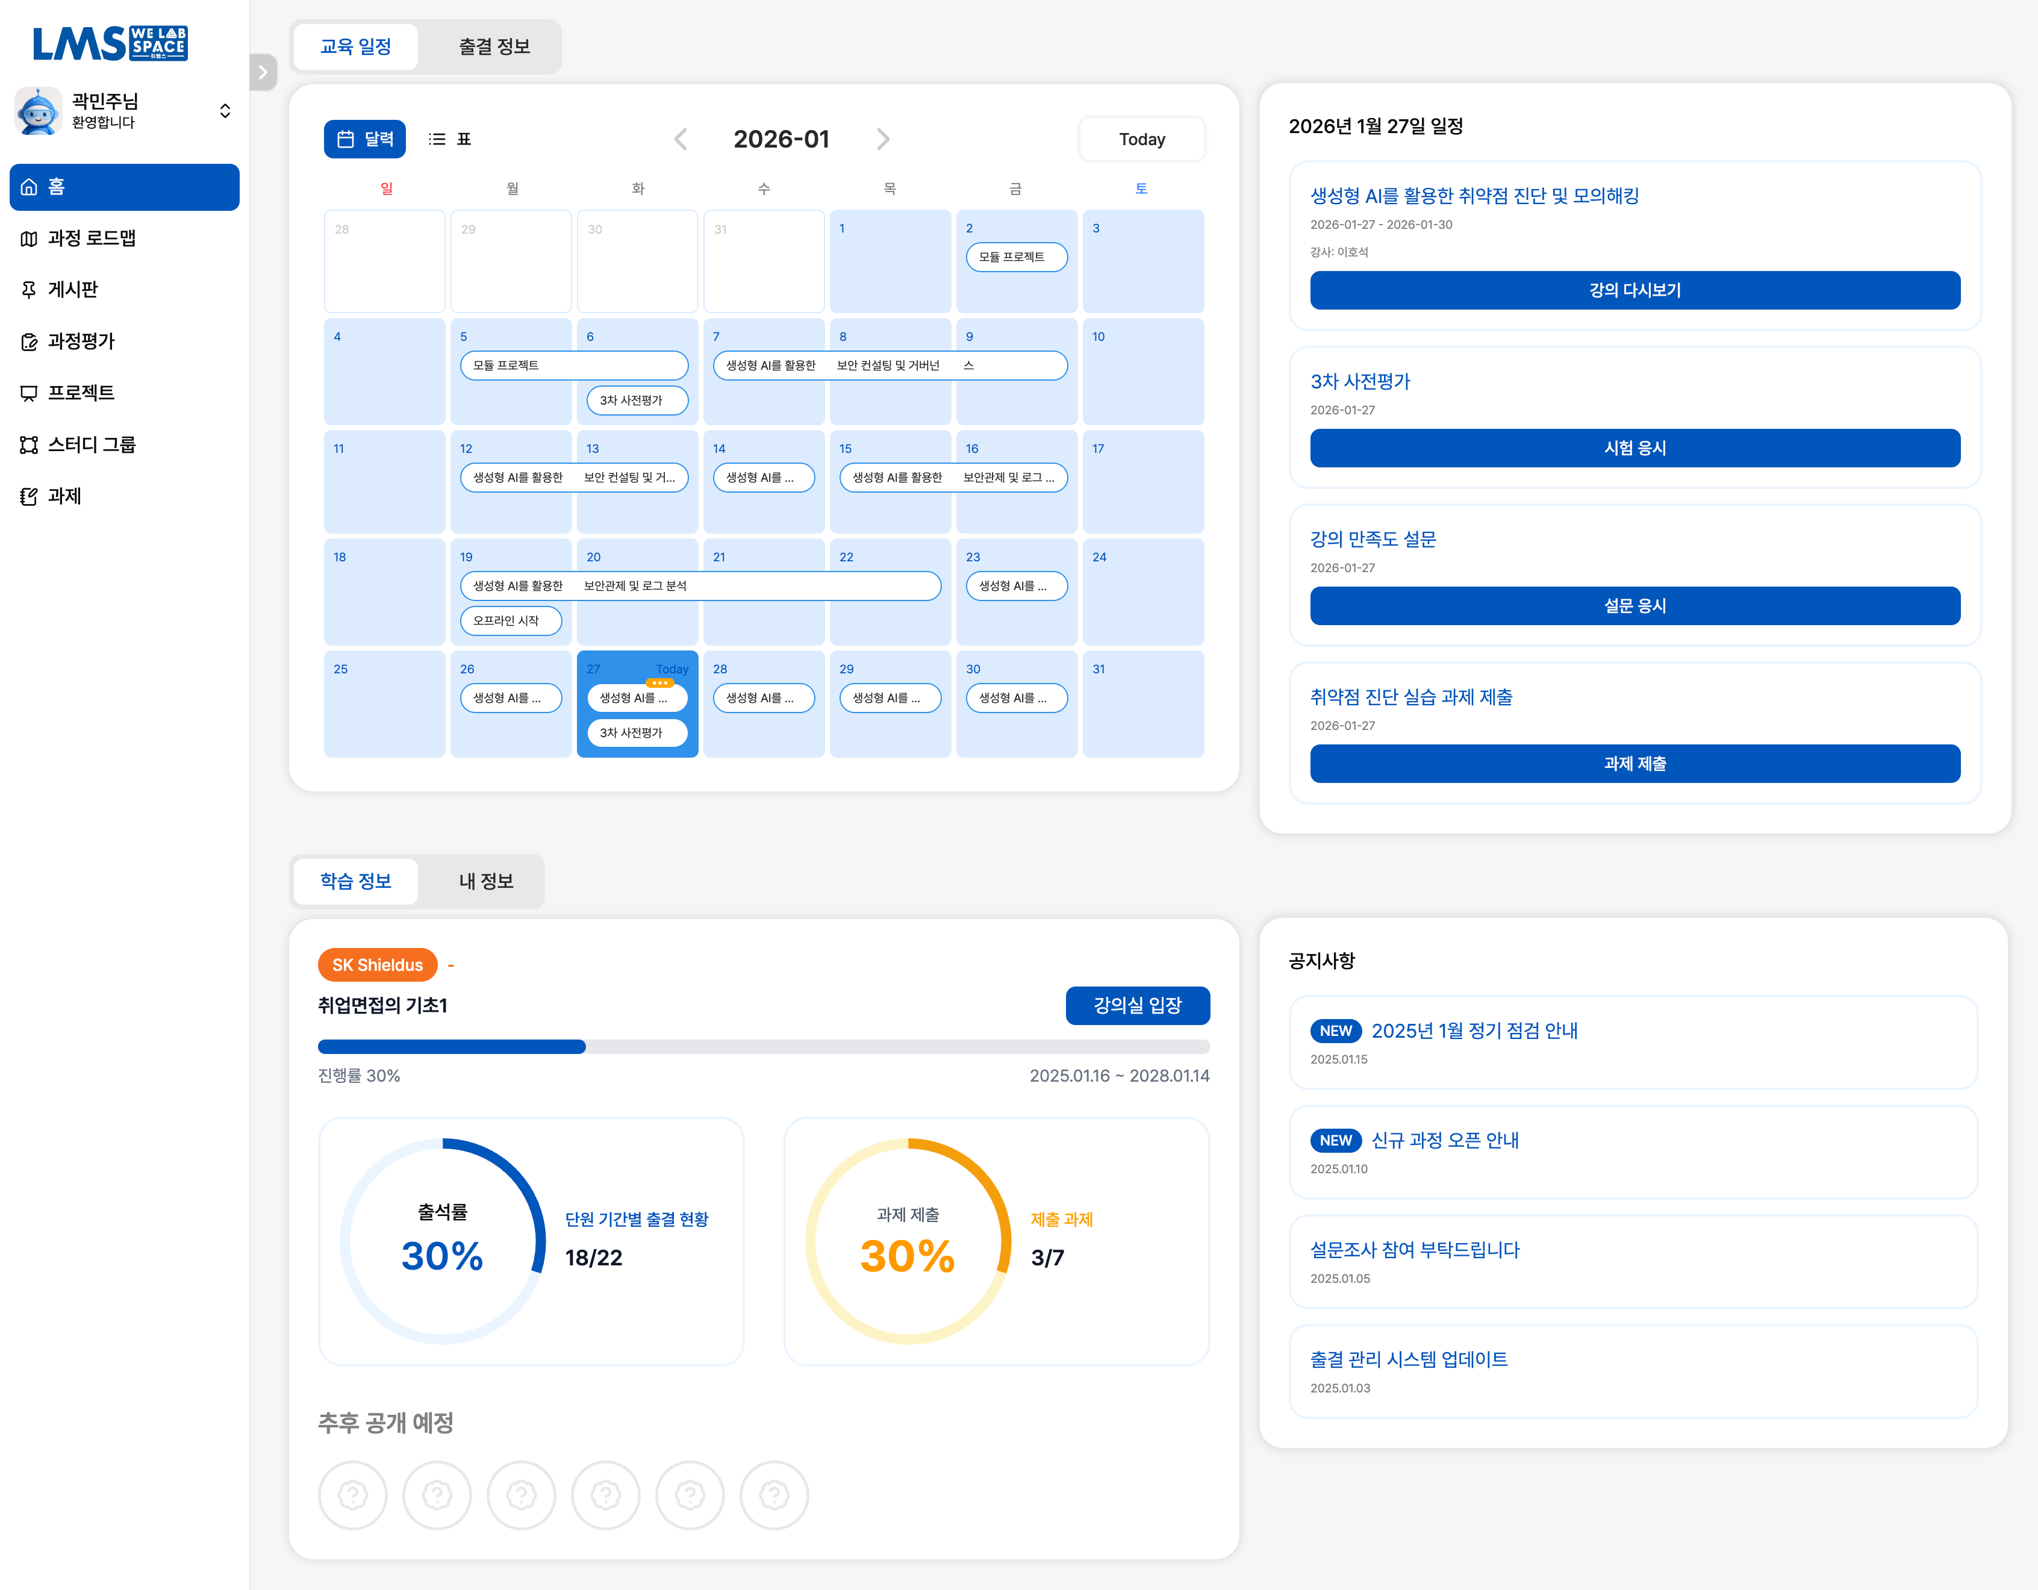
Task: Click 시험 응시 button
Action: [1634, 448]
